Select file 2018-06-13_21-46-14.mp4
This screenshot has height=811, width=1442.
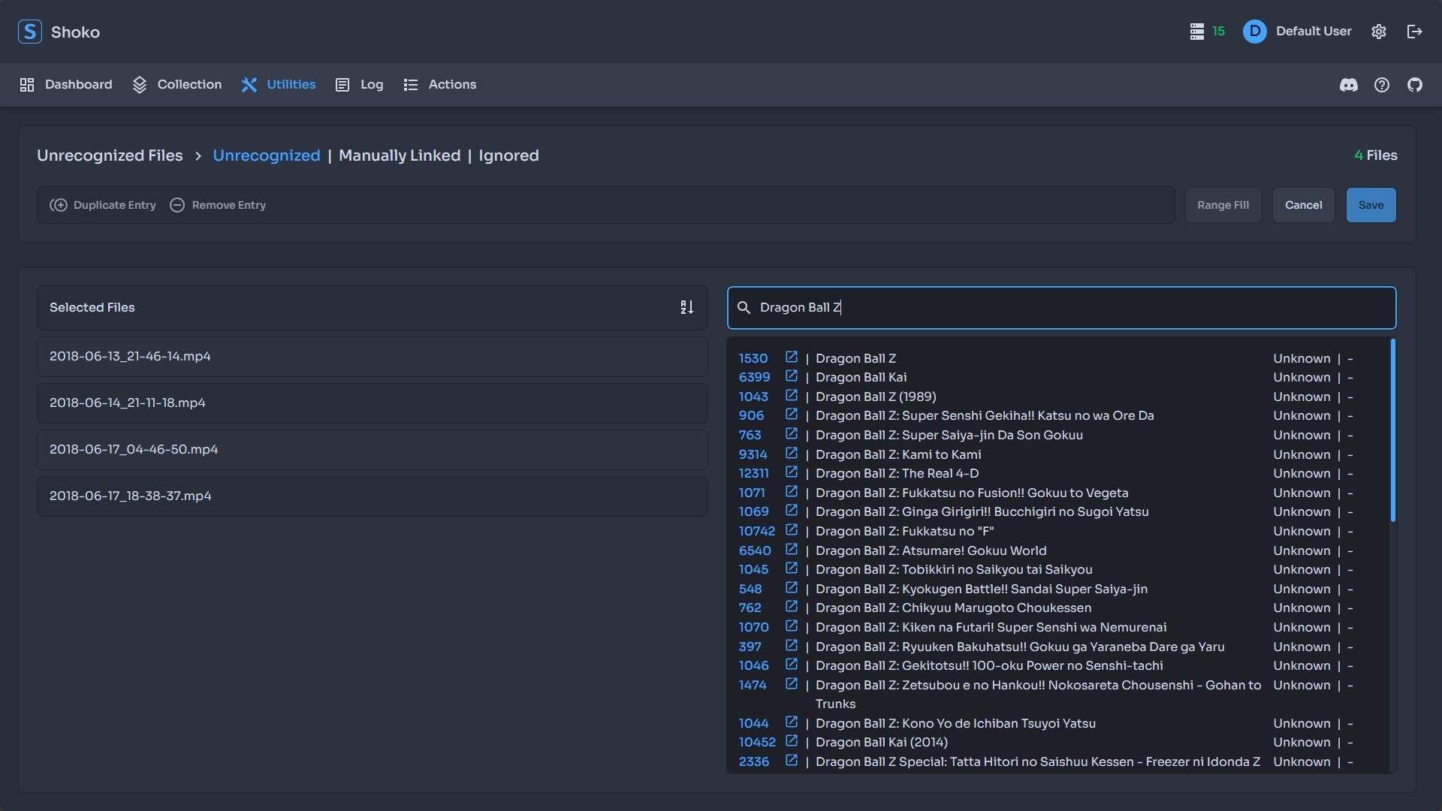click(x=373, y=357)
